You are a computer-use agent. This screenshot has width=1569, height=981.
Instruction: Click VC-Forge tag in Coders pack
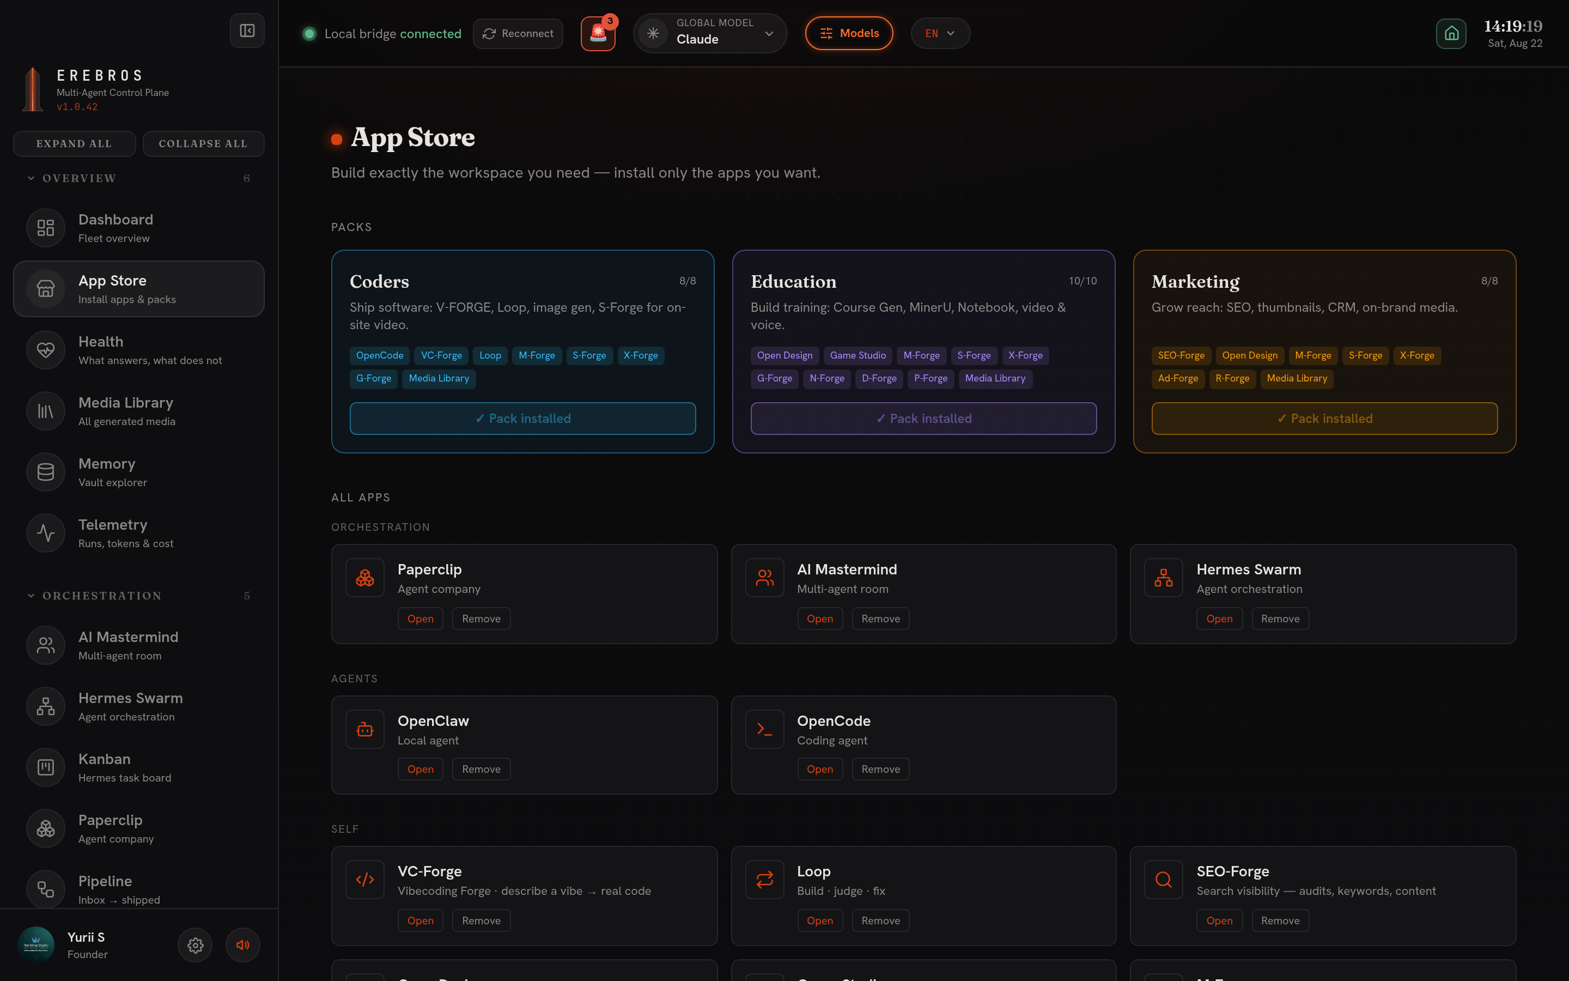pyautogui.click(x=441, y=355)
